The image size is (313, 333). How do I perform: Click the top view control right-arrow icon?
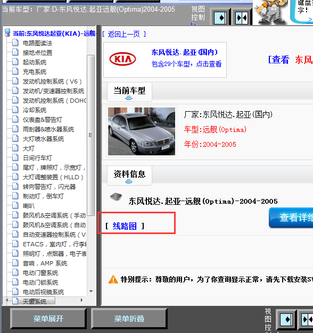pos(220,18)
